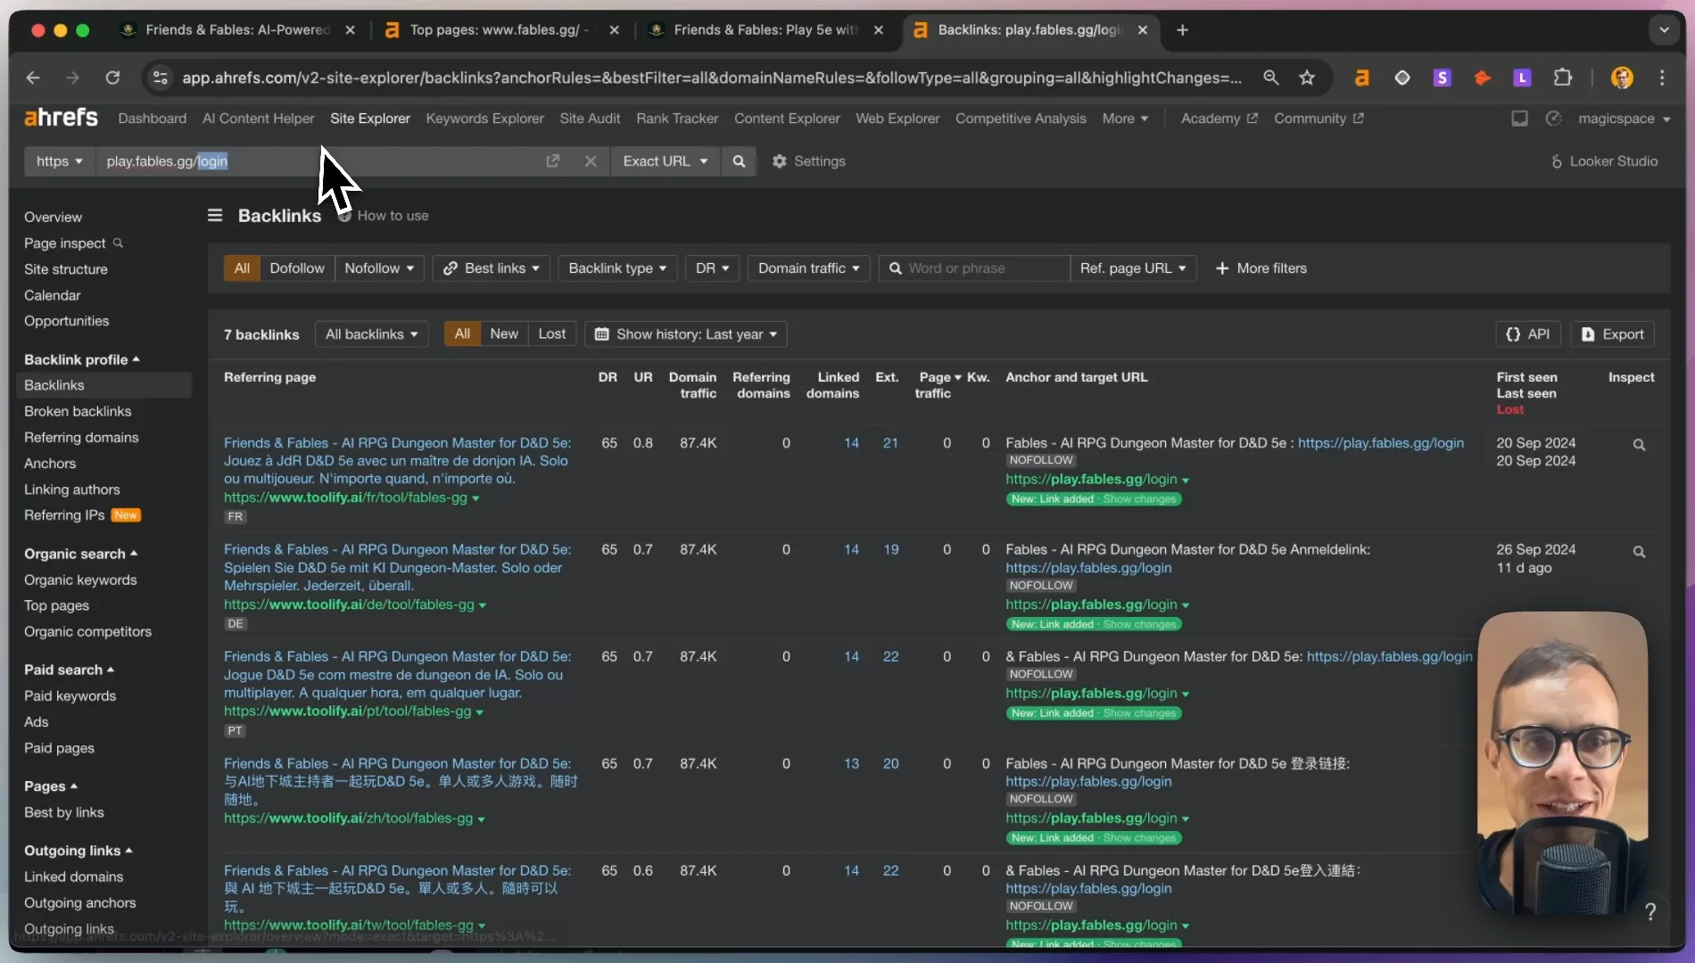
Task: Click the monitor icon near magicspace
Action: pyautogui.click(x=1519, y=119)
